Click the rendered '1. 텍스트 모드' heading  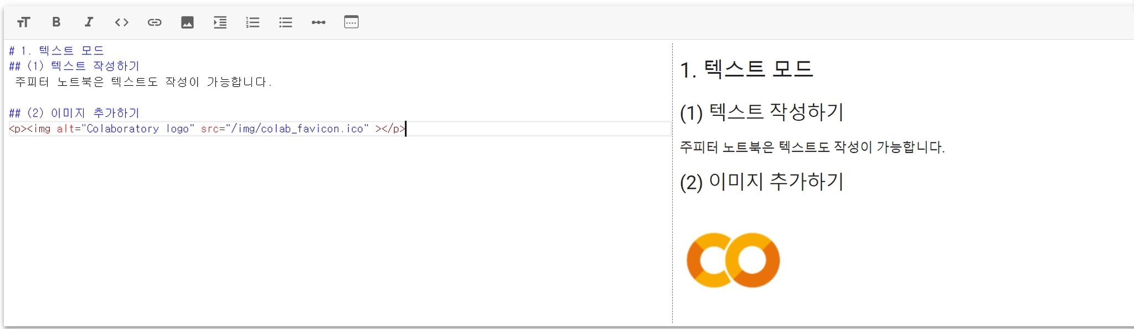coord(746,69)
